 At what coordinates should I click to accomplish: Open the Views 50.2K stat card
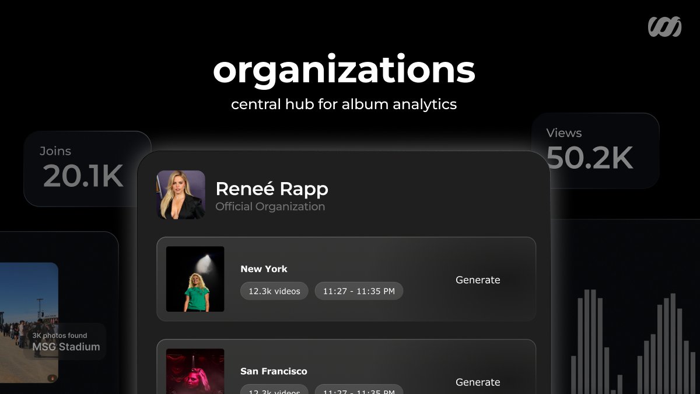coord(595,151)
